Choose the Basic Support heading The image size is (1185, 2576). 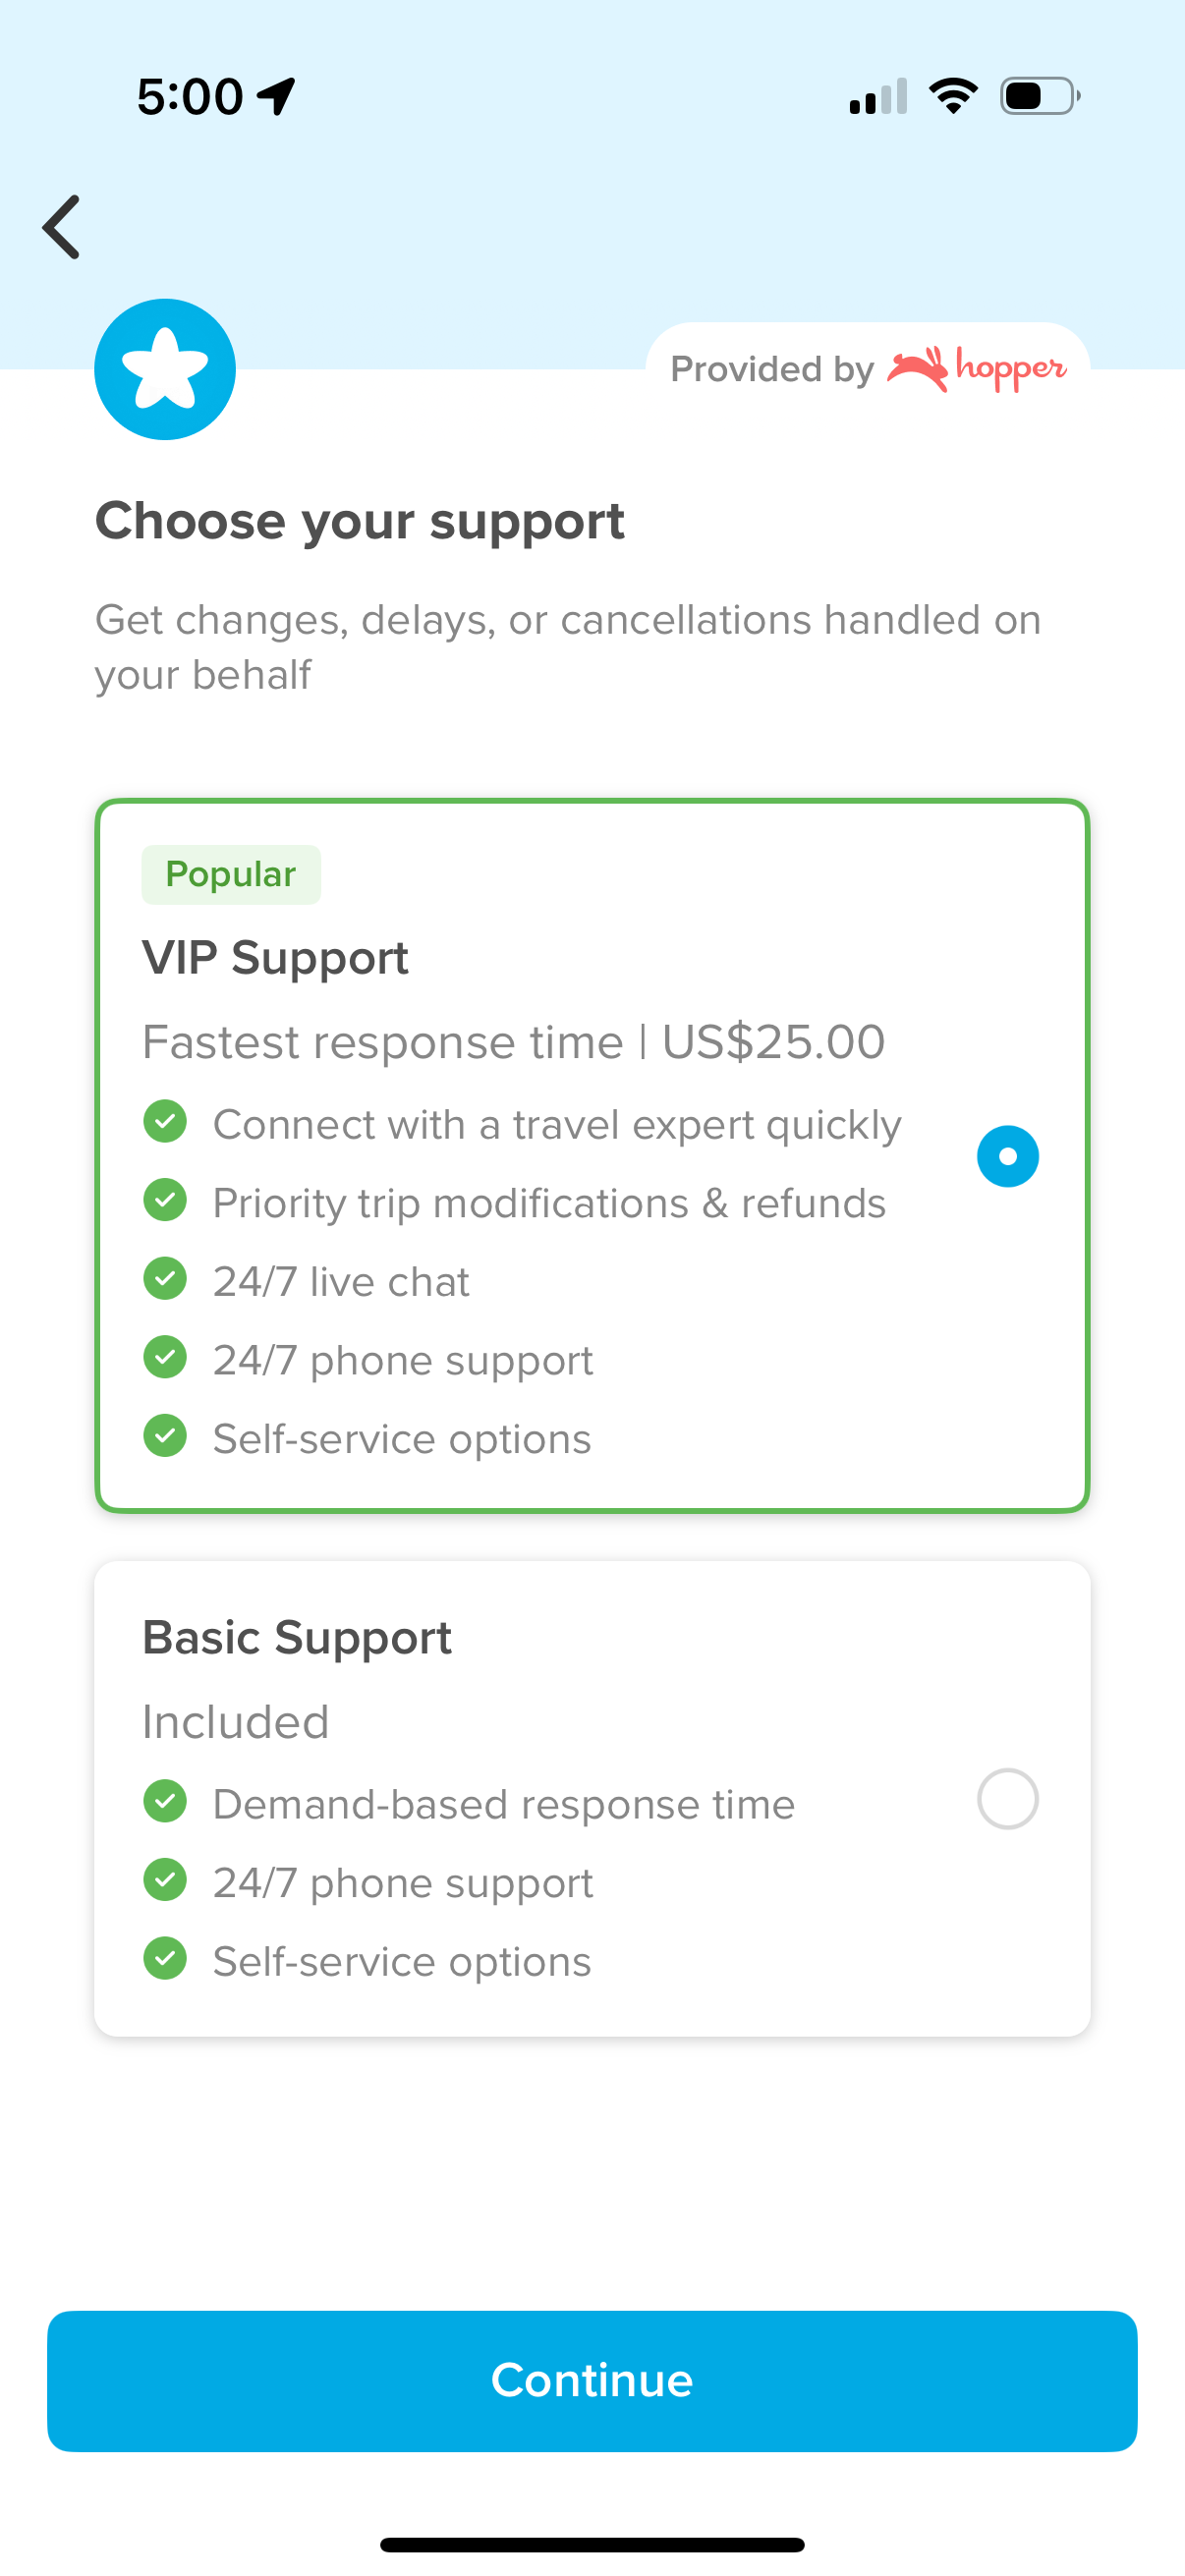pyautogui.click(x=297, y=1638)
